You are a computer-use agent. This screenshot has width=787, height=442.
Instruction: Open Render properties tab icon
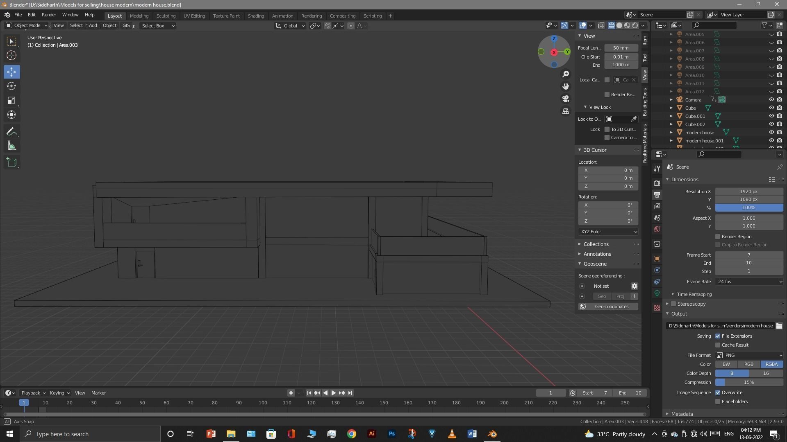(657, 183)
